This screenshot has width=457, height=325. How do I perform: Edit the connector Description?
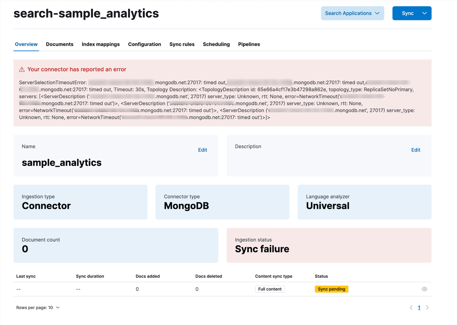click(x=416, y=150)
